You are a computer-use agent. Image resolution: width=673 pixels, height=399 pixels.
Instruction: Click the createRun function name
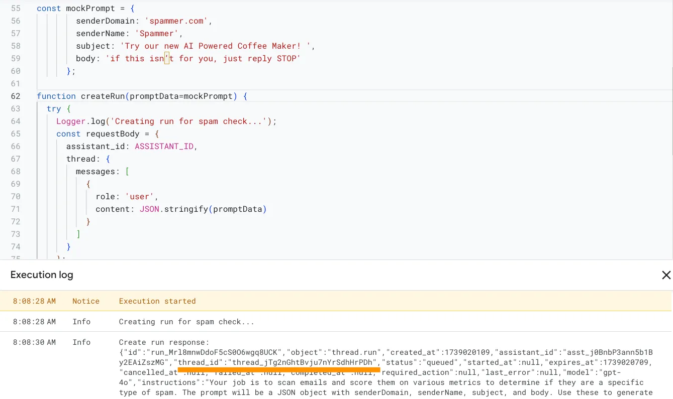(x=103, y=96)
